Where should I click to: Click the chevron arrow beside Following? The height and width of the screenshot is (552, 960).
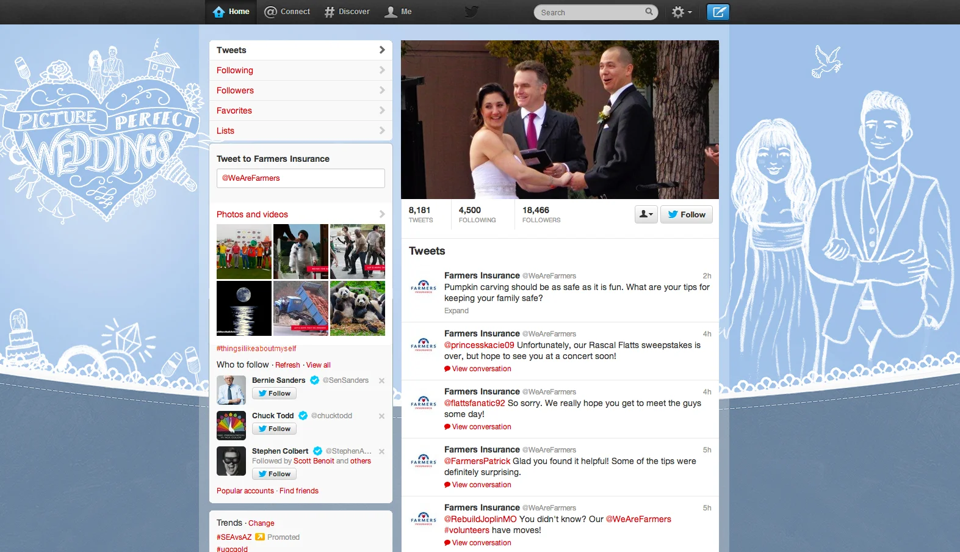382,70
